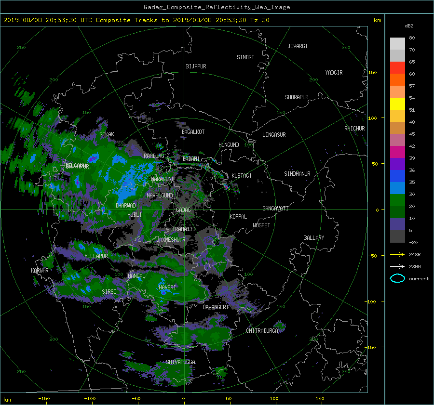
Task: Select the LINGASUR label
Action: click(x=274, y=135)
